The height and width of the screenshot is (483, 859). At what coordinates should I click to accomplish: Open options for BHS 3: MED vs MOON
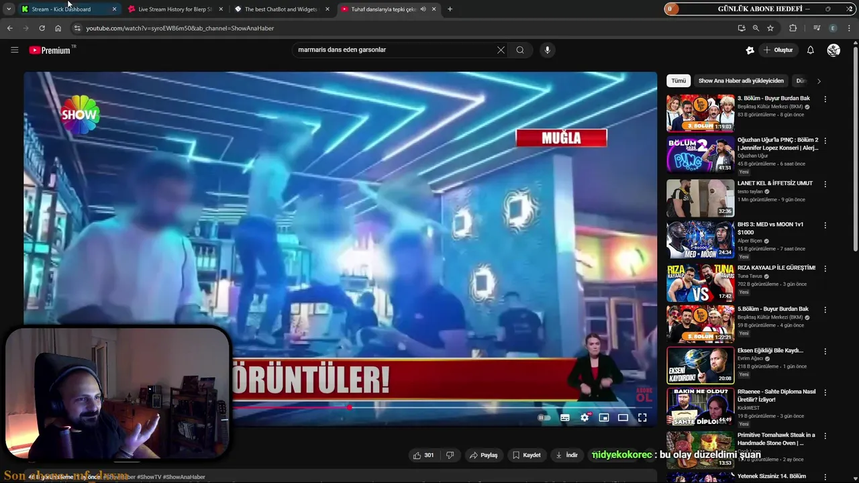tap(825, 225)
